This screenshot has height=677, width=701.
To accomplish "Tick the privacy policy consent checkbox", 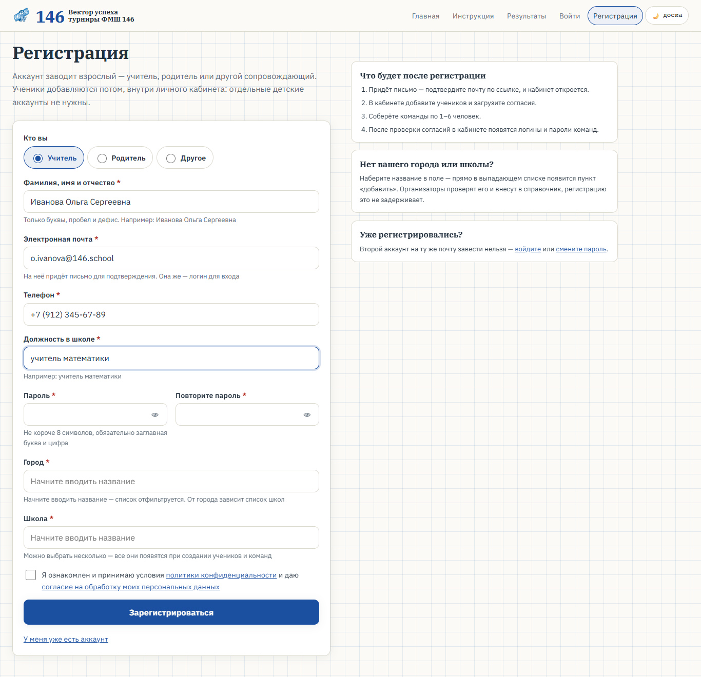I will 31,575.
